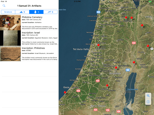Switch to the Scripture tab

point(8,12)
